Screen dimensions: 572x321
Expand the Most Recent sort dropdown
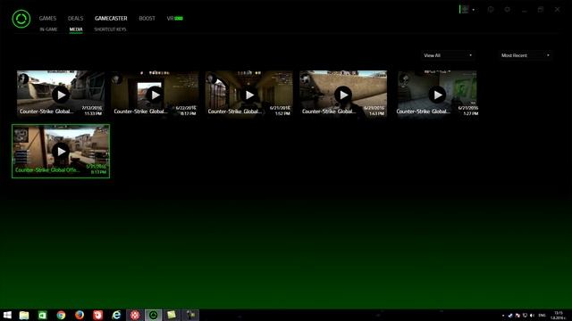pyautogui.click(x=526, y=55)
